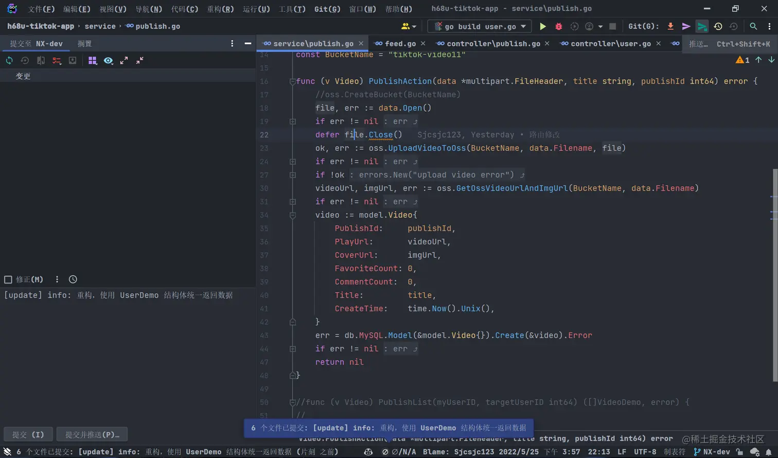
Task: Click 提交并推送(P) commit and push button
Action: 92,434
